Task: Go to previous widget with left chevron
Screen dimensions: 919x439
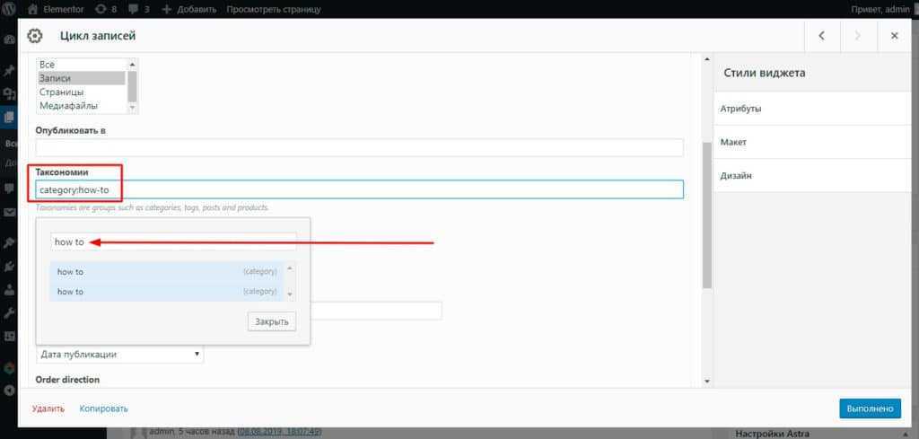Action: tap(821, 36)
